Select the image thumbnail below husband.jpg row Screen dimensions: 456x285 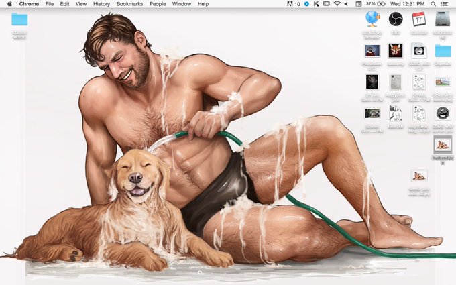419,176
